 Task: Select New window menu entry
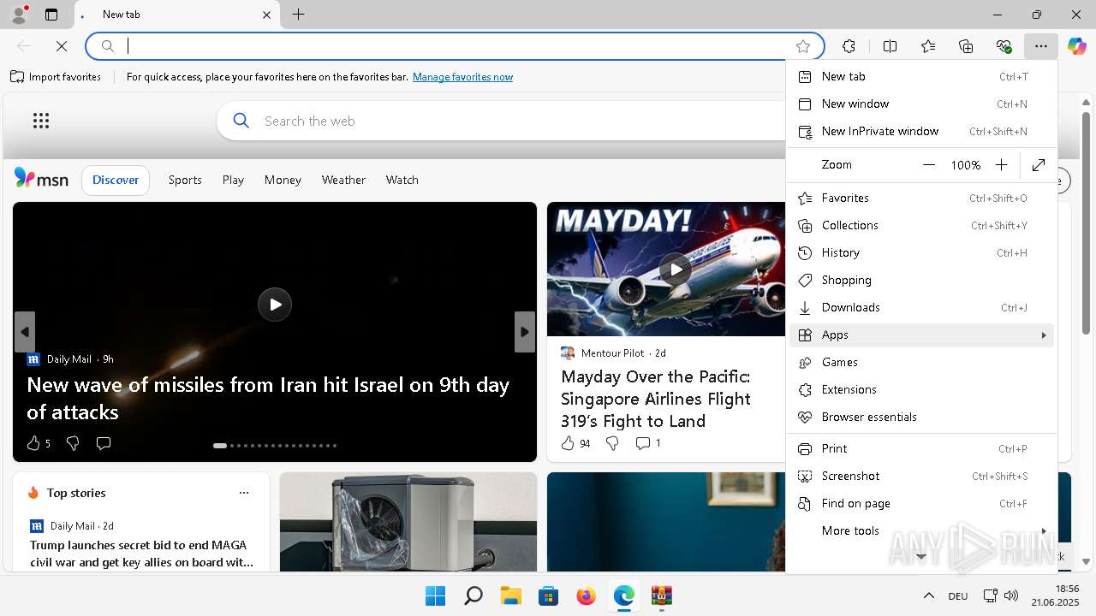pyautogui.click(x=920, y=104)
